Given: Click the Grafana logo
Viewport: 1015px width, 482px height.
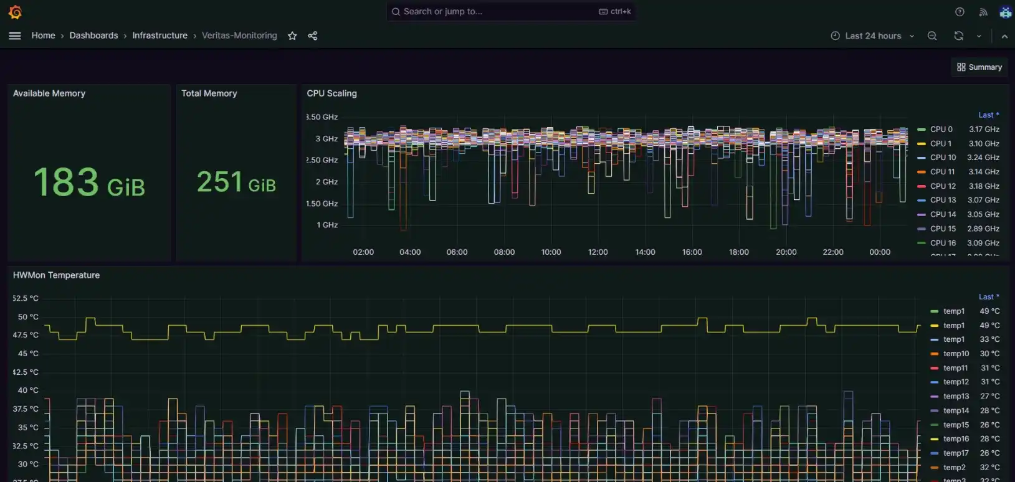Looking at the screenshot, I should tap(15, 12).
